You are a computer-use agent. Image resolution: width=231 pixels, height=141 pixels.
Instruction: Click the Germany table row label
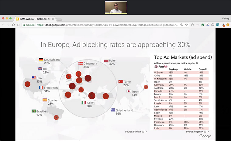pyautogui.click(x=159, y=85)
